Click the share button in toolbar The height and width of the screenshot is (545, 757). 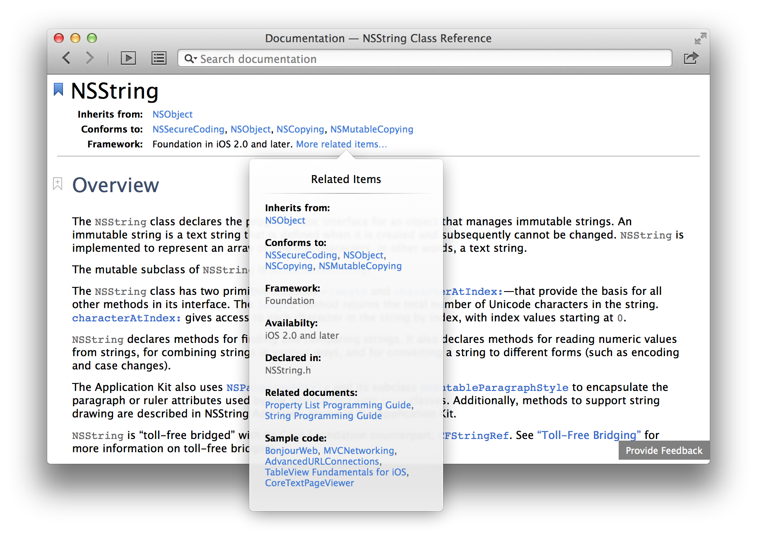691,58
